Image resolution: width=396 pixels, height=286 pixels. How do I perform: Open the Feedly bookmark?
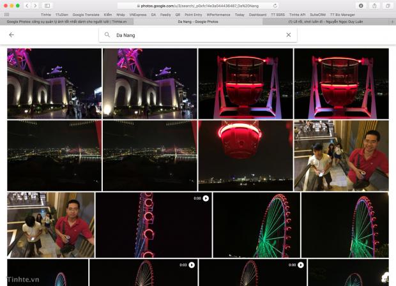(x=165, y=14)
